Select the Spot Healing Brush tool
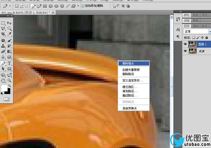This screenshot has width=211, height=148. tap(3, 40)
